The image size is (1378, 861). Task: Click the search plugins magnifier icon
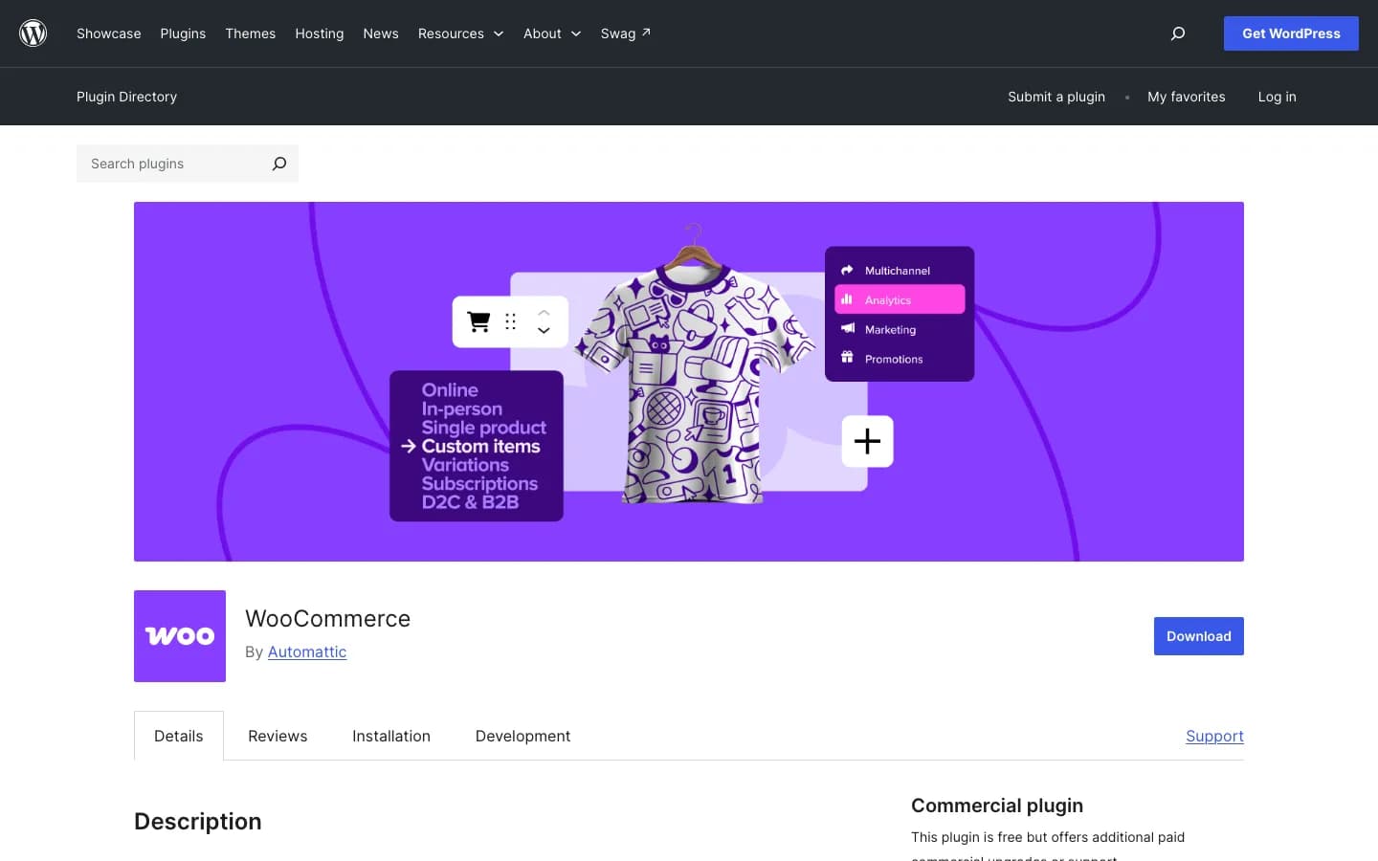click(279, 164)
